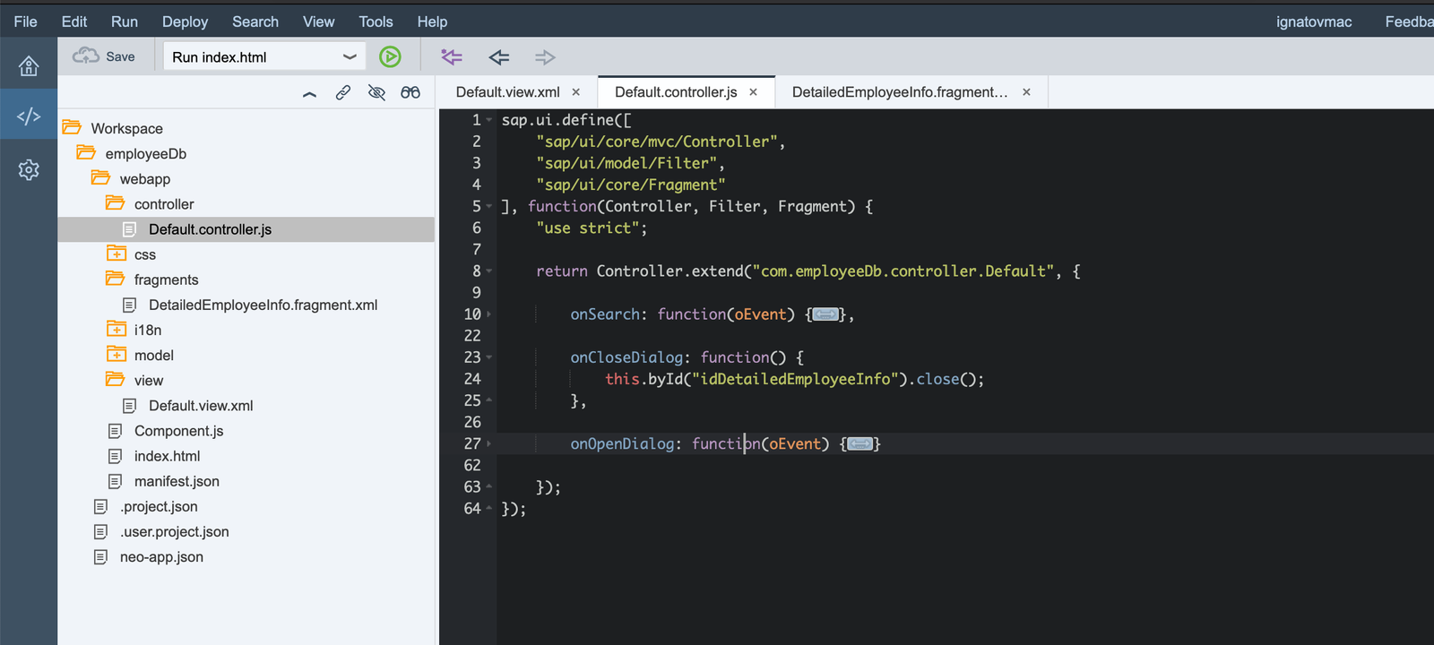Image resolution: width=1434 pixels, height=645 pixels.
Task: Click the binoculars search icon
Action: [x=410, y=92]
